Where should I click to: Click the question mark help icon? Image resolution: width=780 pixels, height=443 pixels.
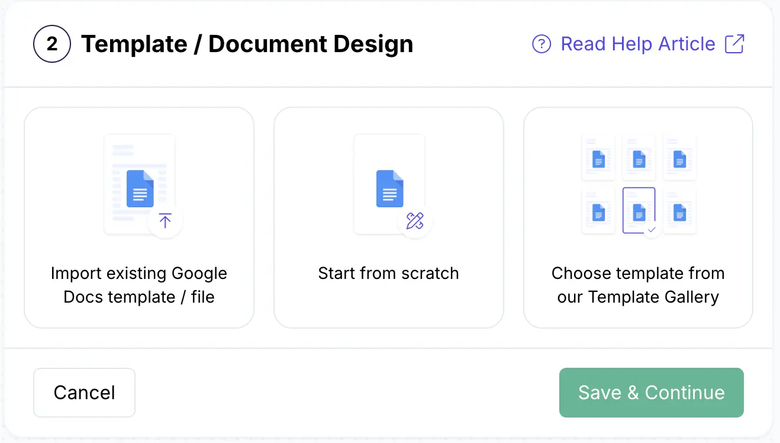(x=541, y=44)
